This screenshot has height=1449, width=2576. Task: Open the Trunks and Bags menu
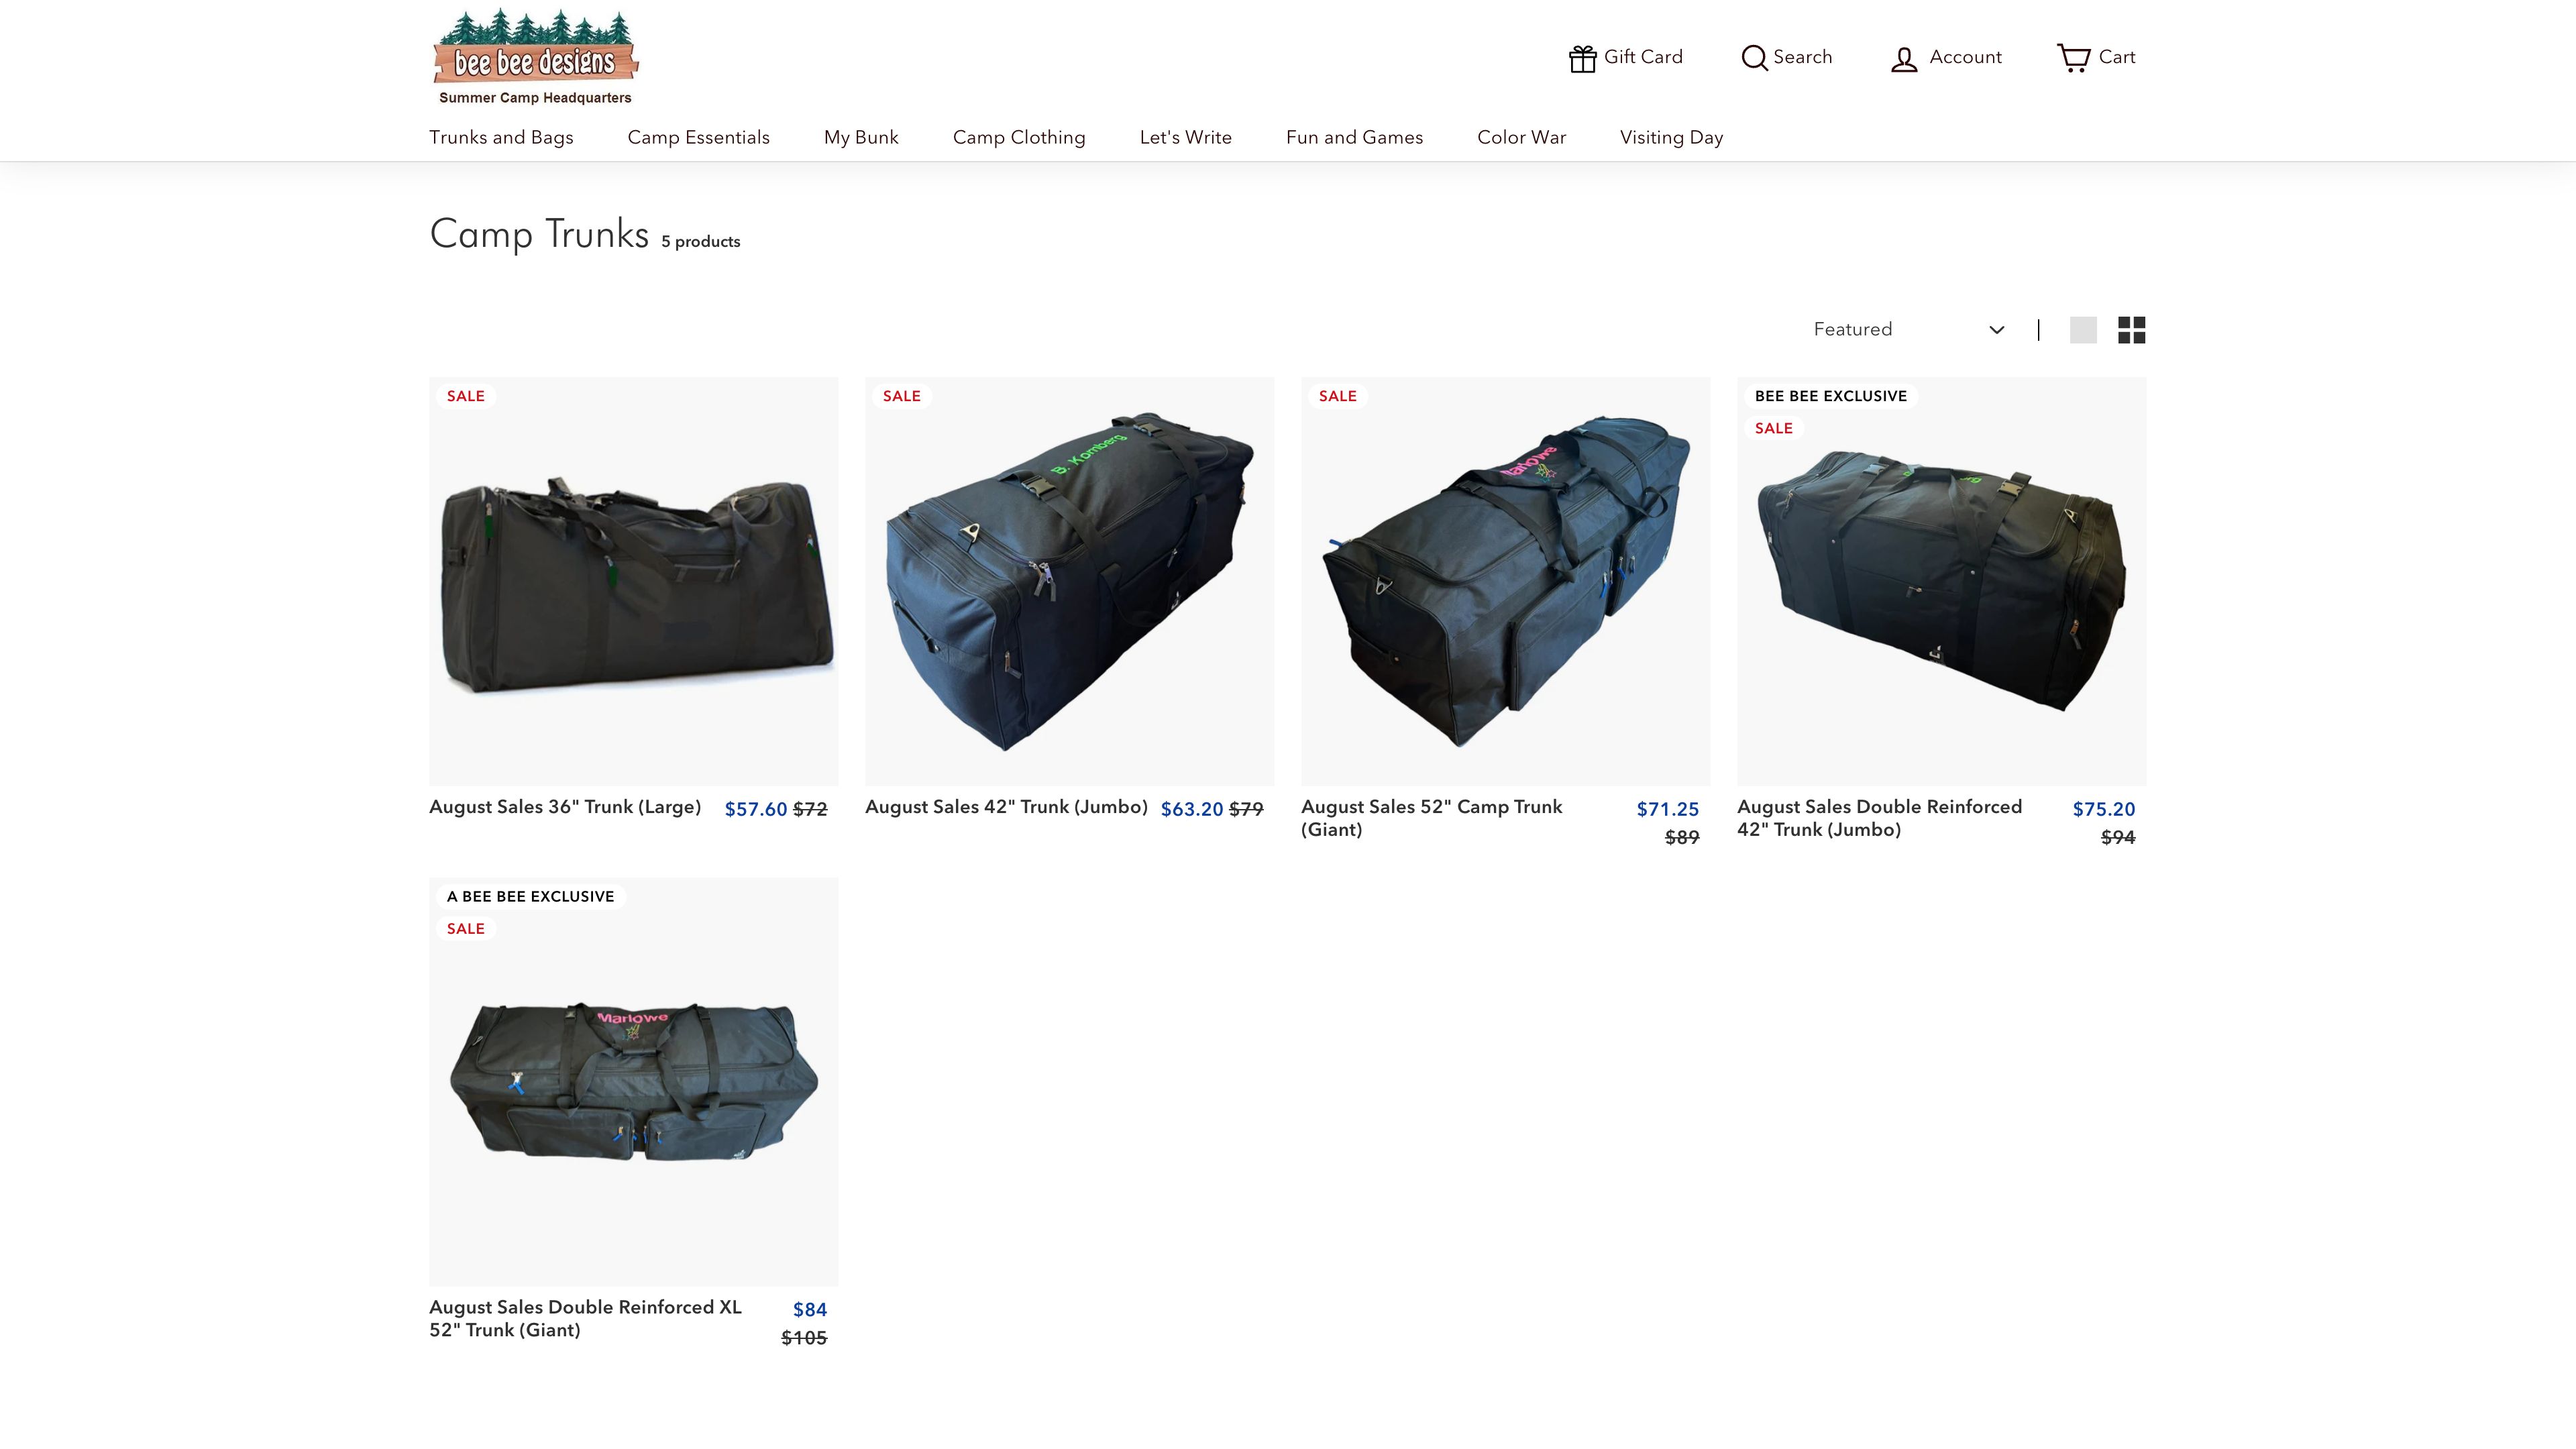(501, 137)
